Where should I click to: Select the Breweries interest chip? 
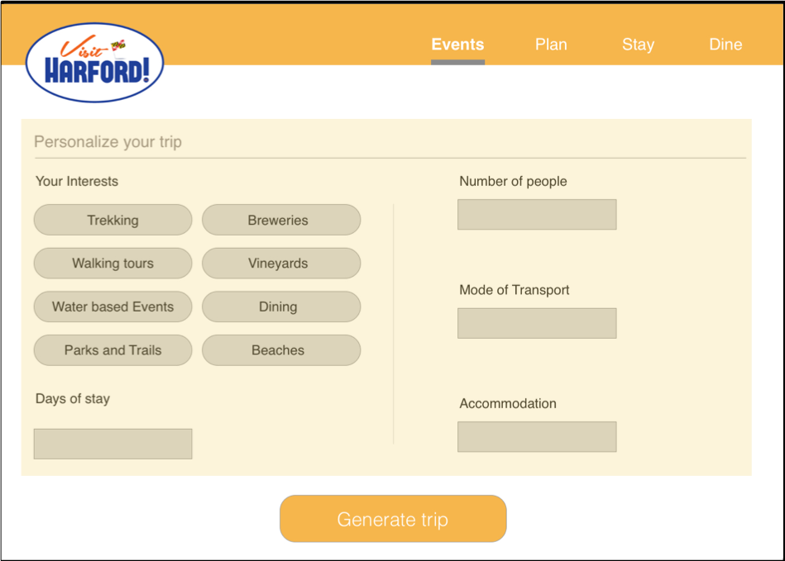[281, 220]
